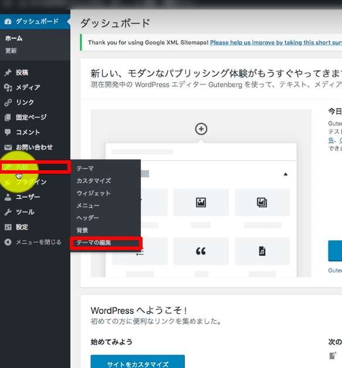Open the コメント menu
The height and width of the screenshot is (368, 342).
(x=35, y=133)
